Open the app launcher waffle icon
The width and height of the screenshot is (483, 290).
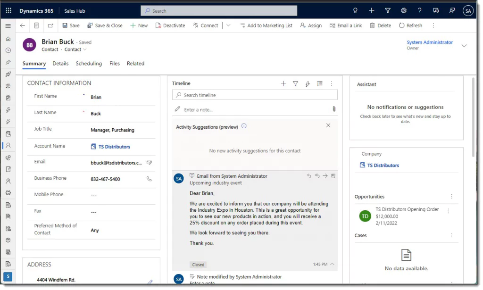tap(8, 10)
